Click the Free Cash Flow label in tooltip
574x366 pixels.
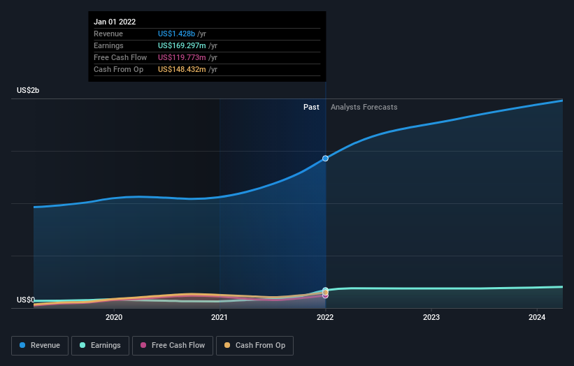120,57
